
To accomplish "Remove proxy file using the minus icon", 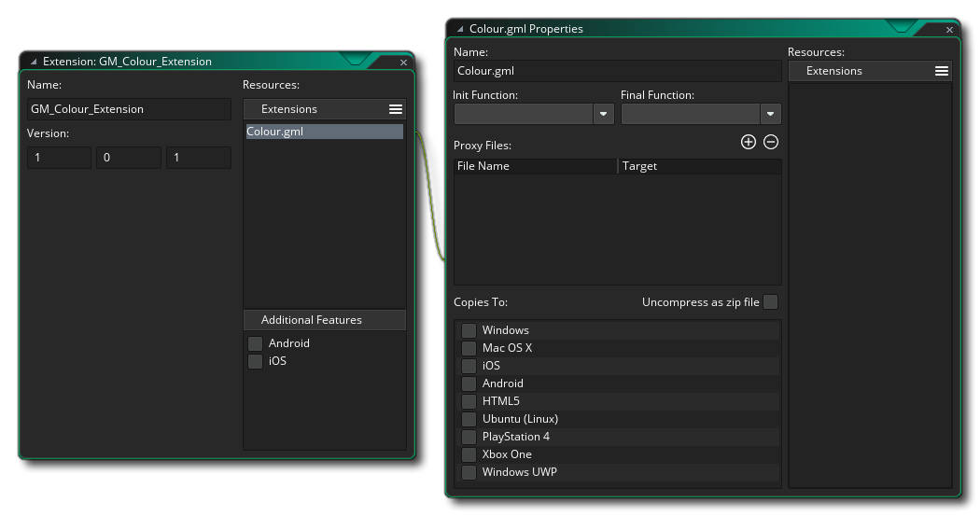I will pos(771,142).
